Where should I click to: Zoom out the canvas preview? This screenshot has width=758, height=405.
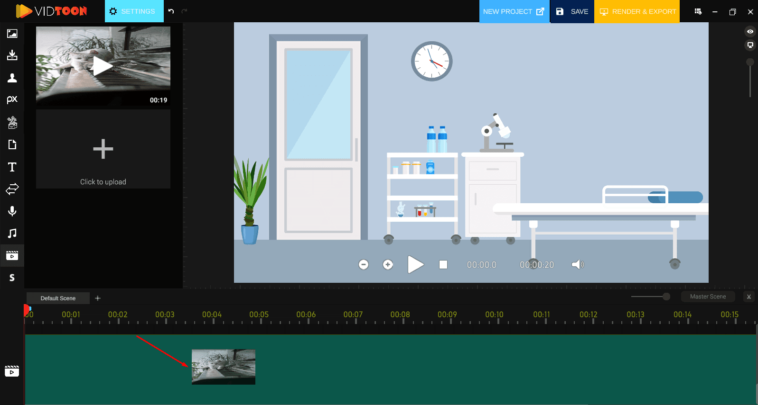coord(364,264)
